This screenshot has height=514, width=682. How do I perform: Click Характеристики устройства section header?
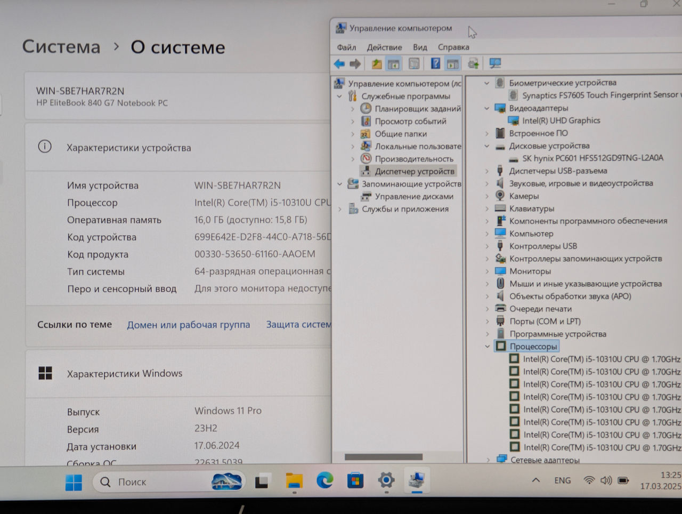click(128, 148)
